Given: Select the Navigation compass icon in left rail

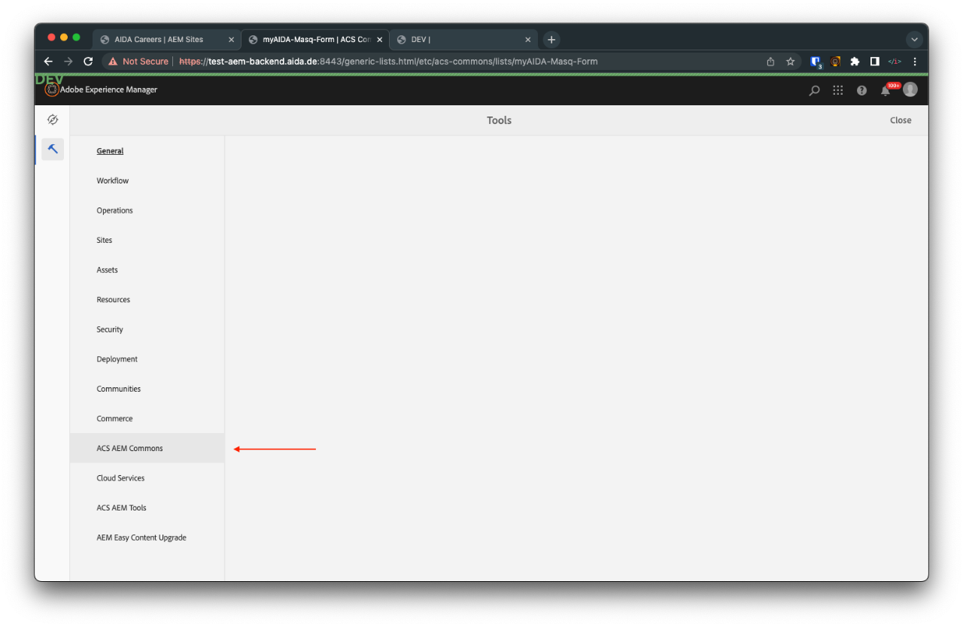Looking at the screenshot, I should point(53,120).
